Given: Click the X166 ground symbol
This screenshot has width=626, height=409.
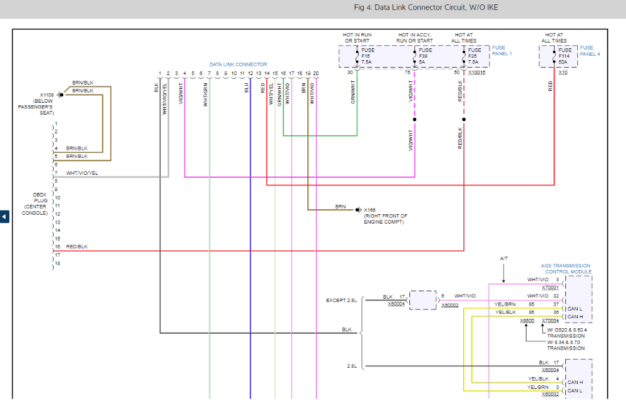Looking at the screenshot, I should pyautogui.click(x=358, y=210).
